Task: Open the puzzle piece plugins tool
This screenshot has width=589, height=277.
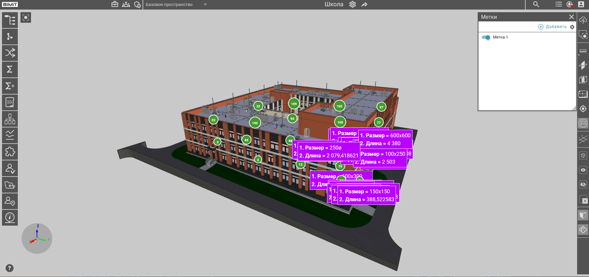Action: tap(10, 152)
